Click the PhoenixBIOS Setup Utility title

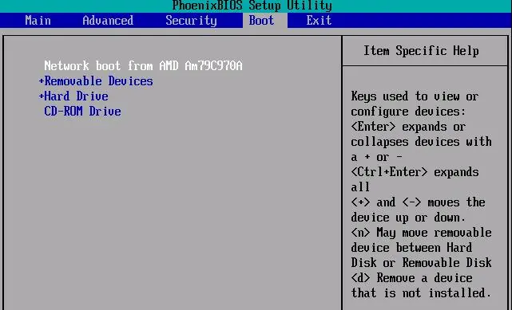[x=252, y=6]
